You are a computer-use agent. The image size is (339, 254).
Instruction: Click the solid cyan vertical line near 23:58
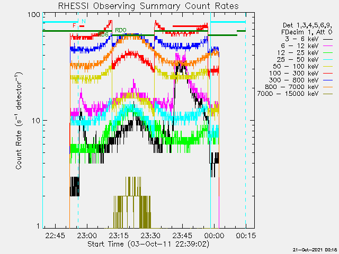[x=210, y=120]
